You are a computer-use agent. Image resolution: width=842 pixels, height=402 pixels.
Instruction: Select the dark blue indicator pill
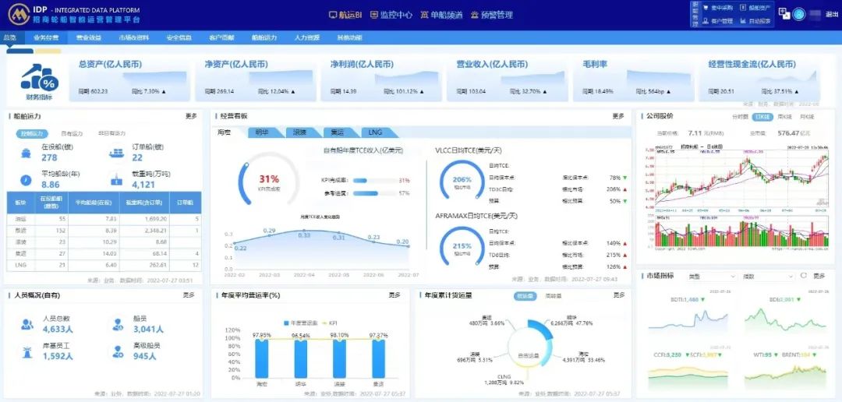click(19, 51)
